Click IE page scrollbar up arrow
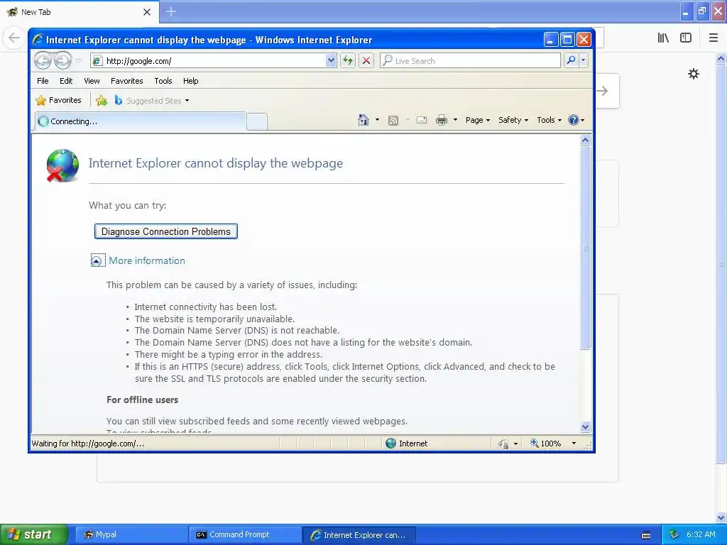The width and height of the screenshot is (727, 545). click(585, 140)
